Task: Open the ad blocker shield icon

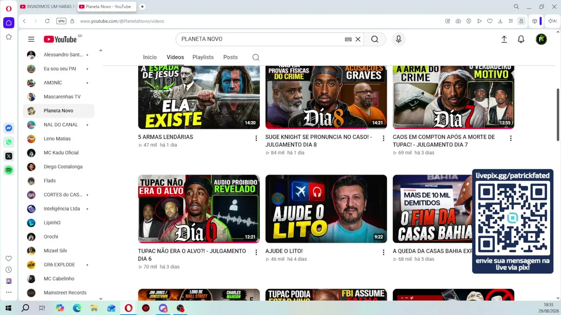Action: click(469, 21)
